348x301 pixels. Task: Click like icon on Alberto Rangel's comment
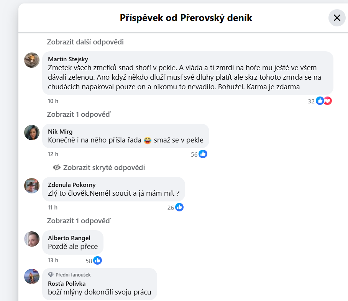[97, 260]
